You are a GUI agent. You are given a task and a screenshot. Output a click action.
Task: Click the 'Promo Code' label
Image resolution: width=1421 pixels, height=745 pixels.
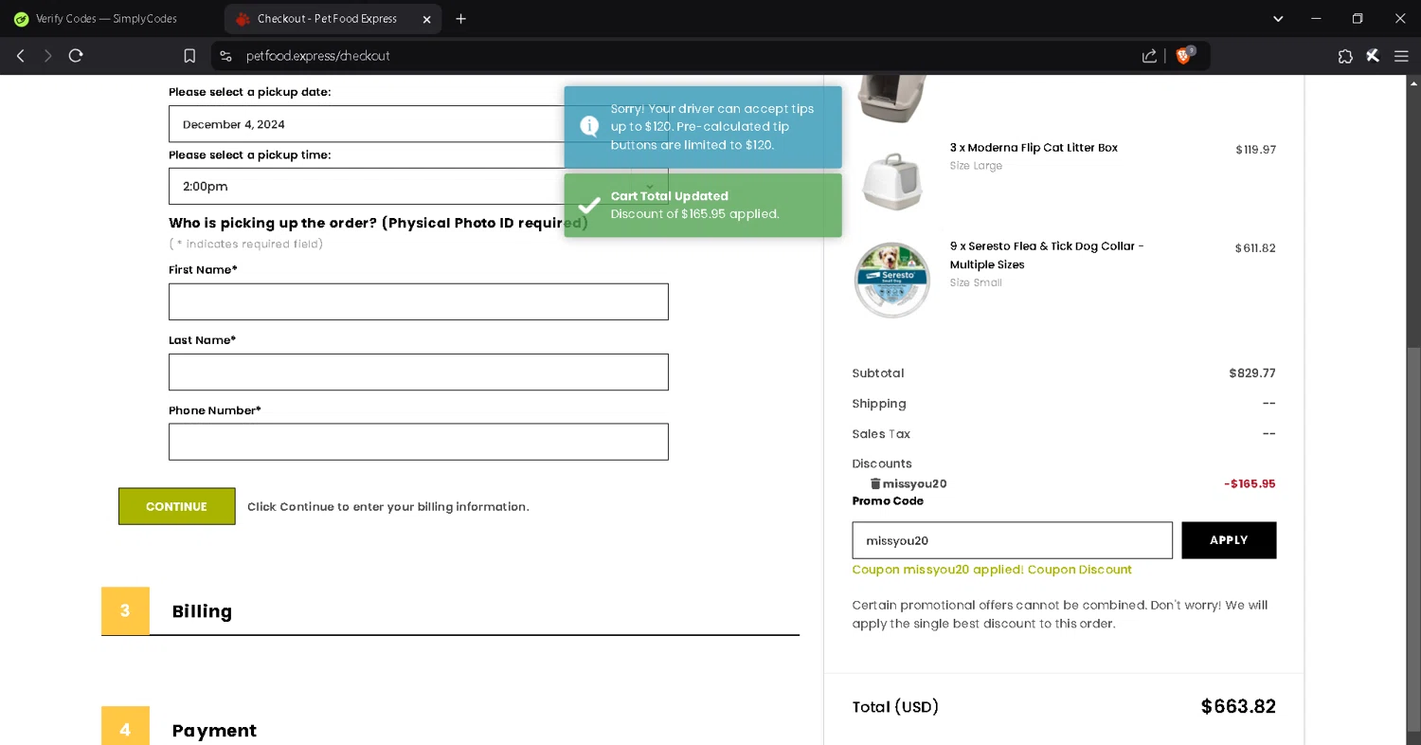[x=888, y=501]
